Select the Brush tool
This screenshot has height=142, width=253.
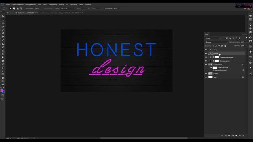click(x=3, y=40)
